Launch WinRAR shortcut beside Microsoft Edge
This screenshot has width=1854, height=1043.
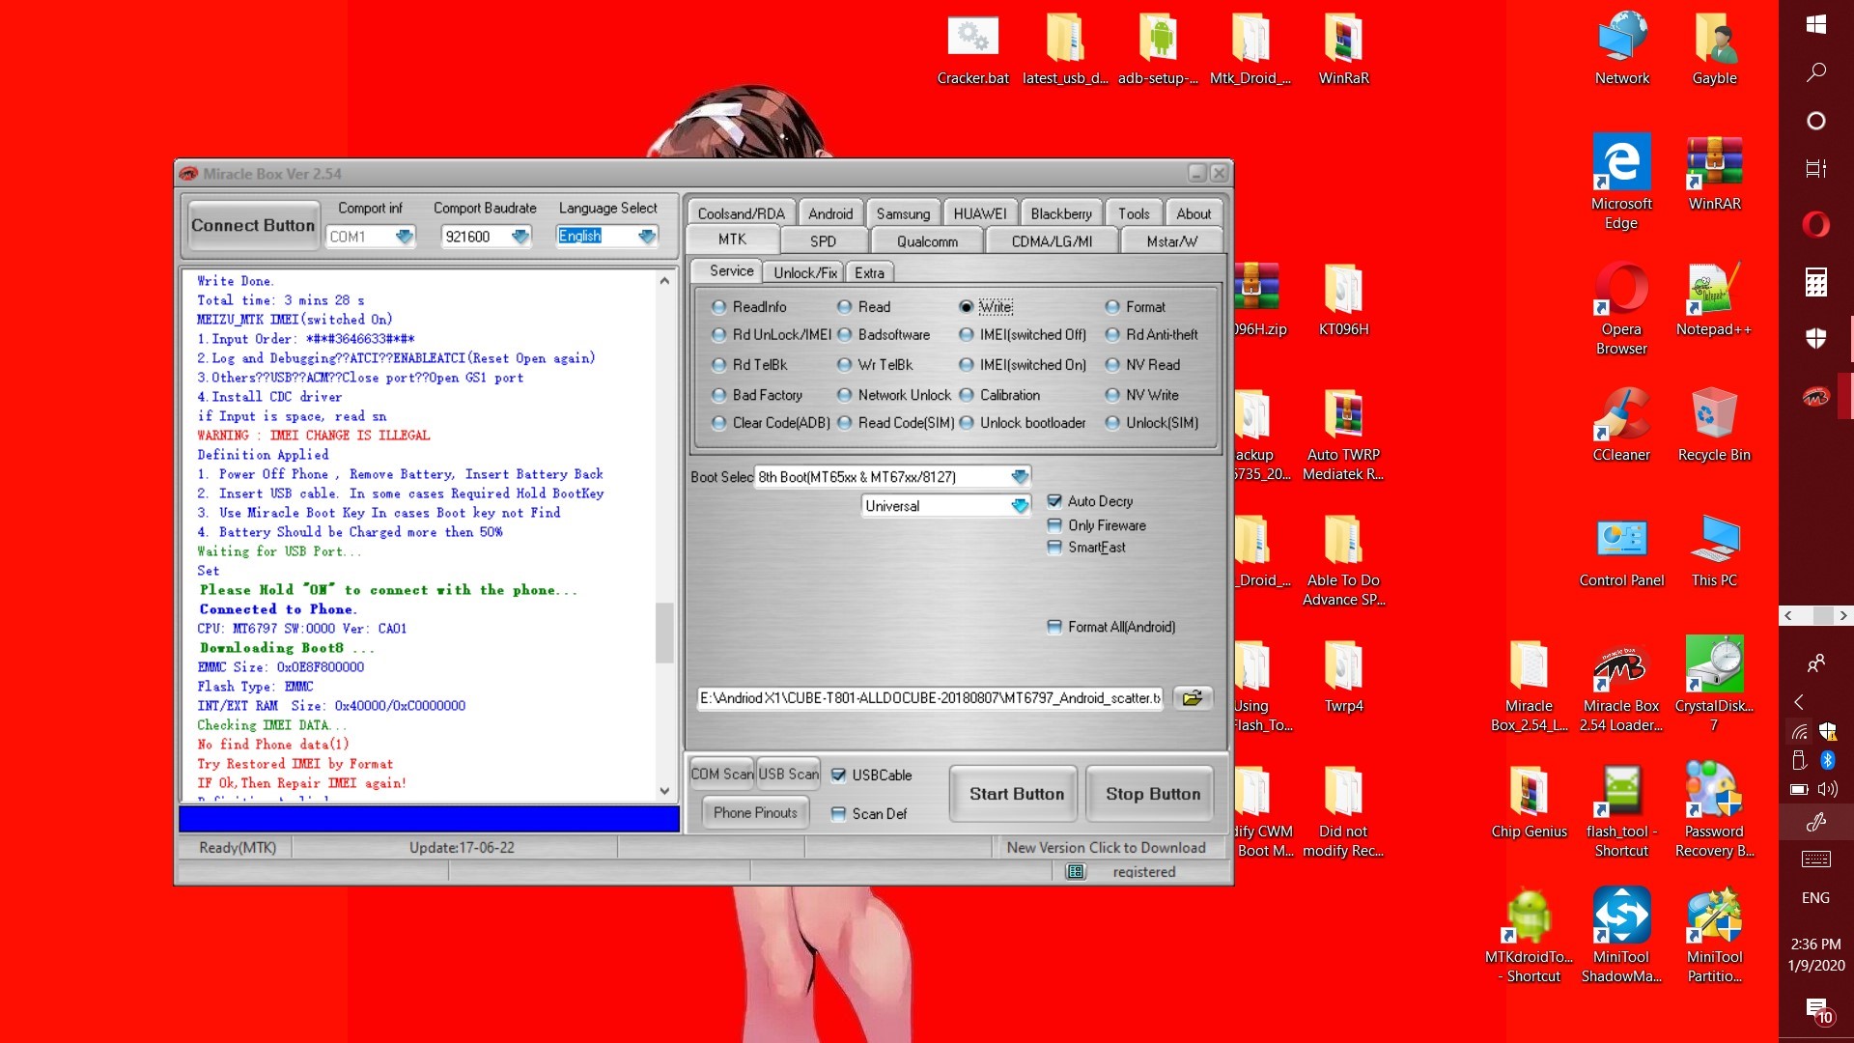click(1715, 174)
